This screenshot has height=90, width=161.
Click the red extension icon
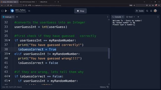coord(156,5)
